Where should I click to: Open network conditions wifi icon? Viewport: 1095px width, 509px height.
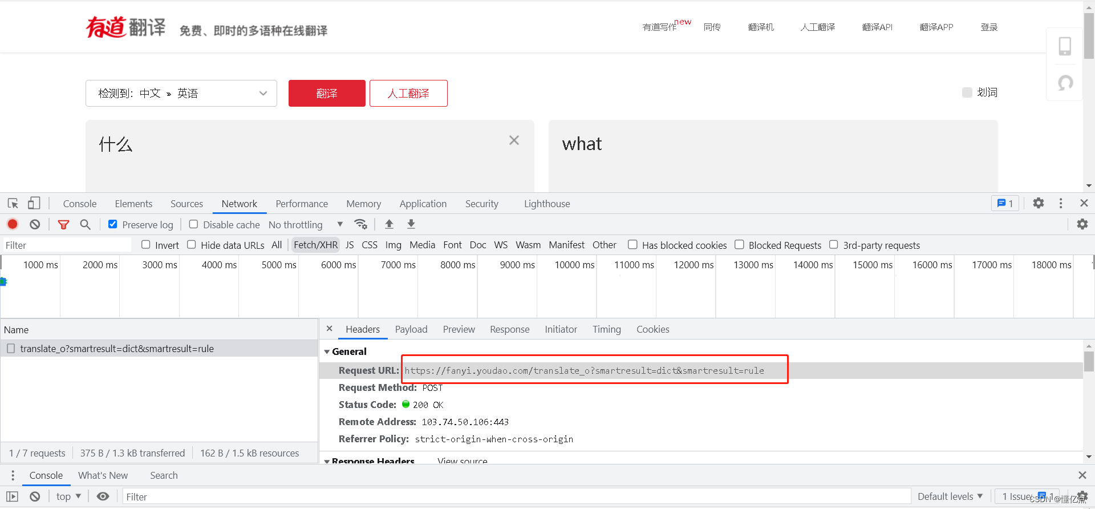(x=360, y=224)
